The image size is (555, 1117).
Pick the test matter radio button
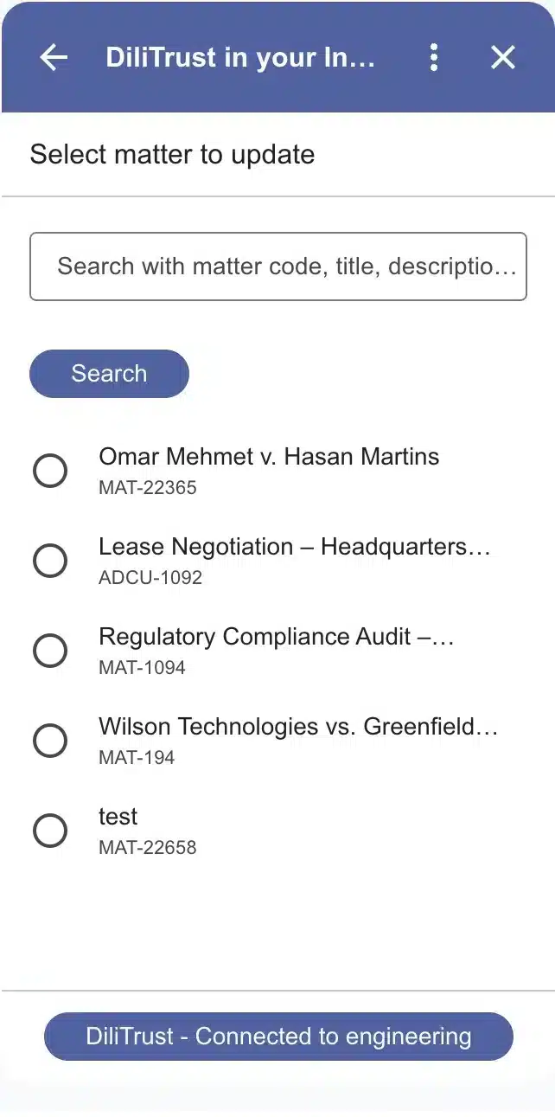50,831
